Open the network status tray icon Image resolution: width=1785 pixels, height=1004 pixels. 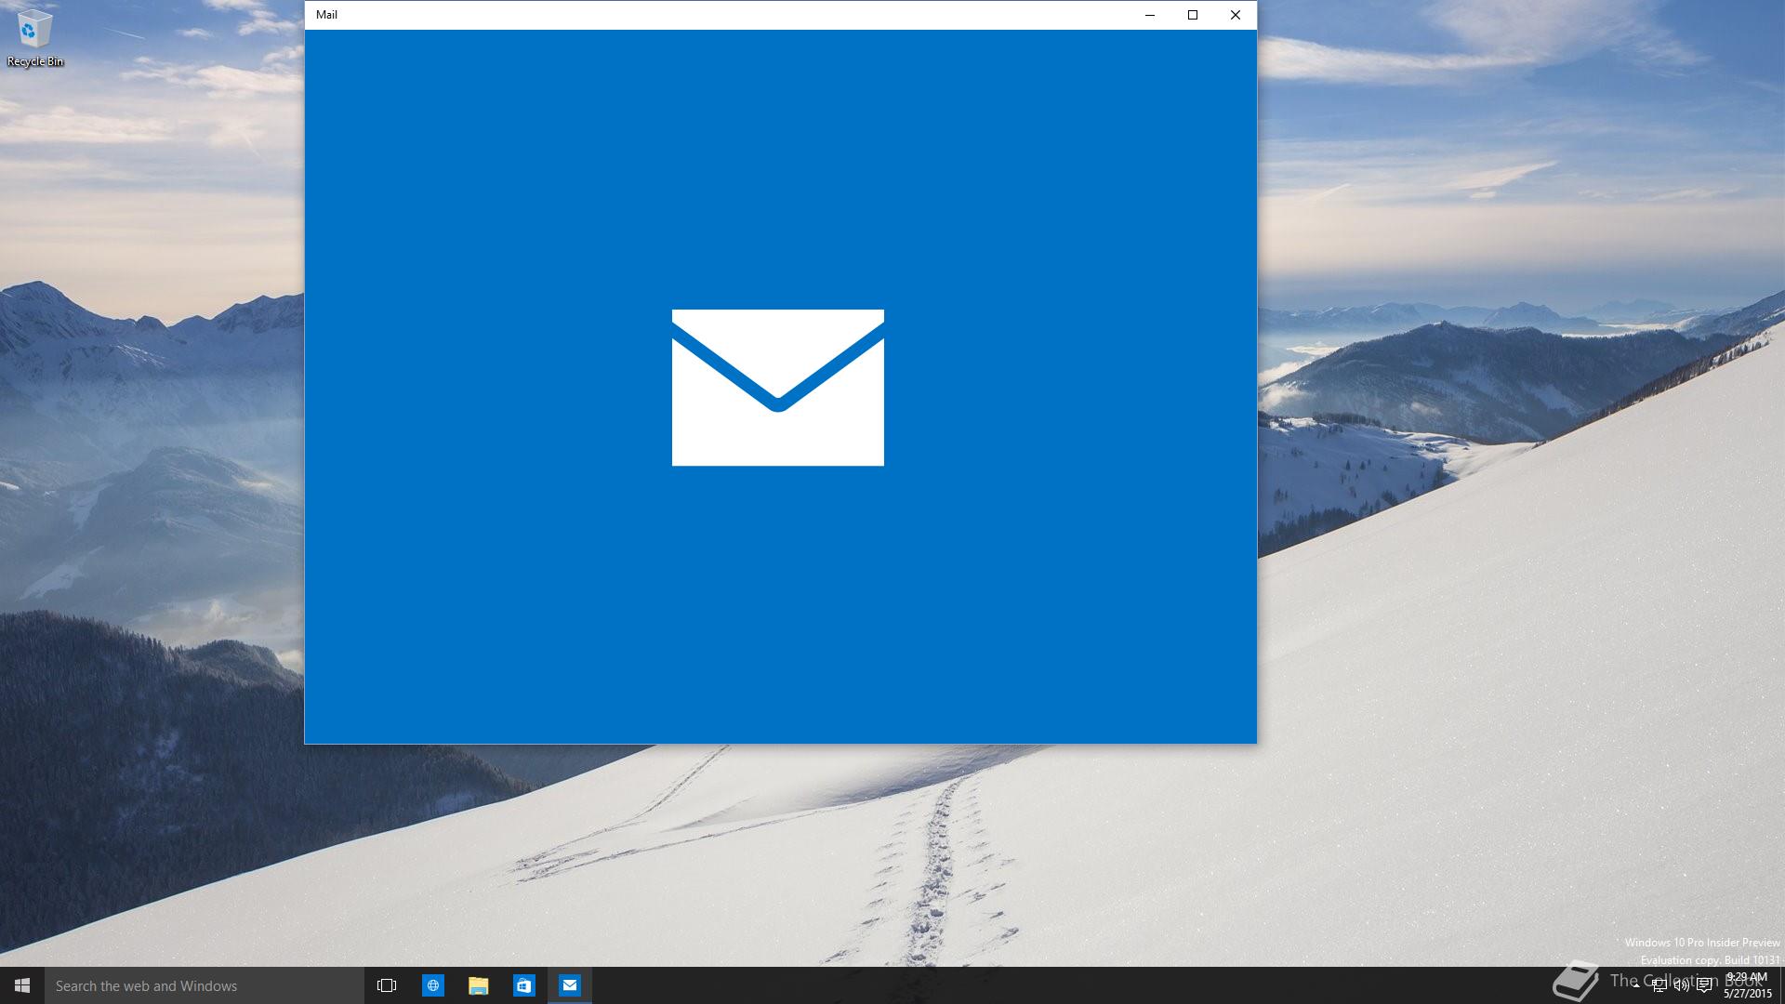pos(1659,985)
